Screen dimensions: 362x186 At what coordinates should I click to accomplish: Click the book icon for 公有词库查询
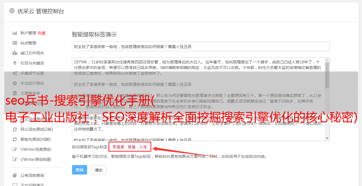tap(15, 175)
